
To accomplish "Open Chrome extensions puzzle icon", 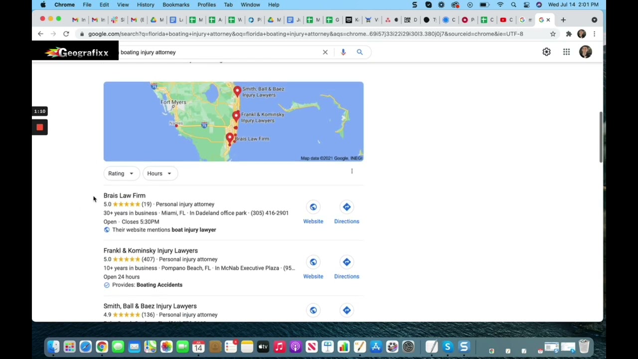I will [x=569, y=34].
